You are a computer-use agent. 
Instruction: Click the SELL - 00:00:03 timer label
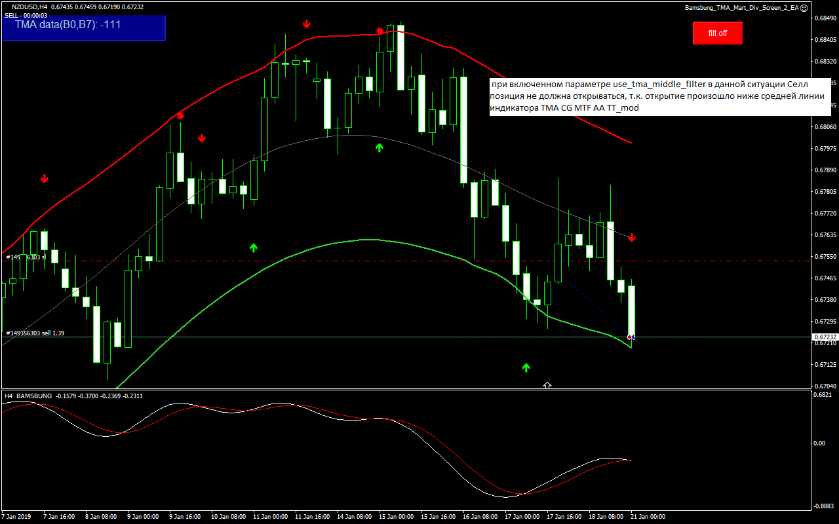(26, 15)
